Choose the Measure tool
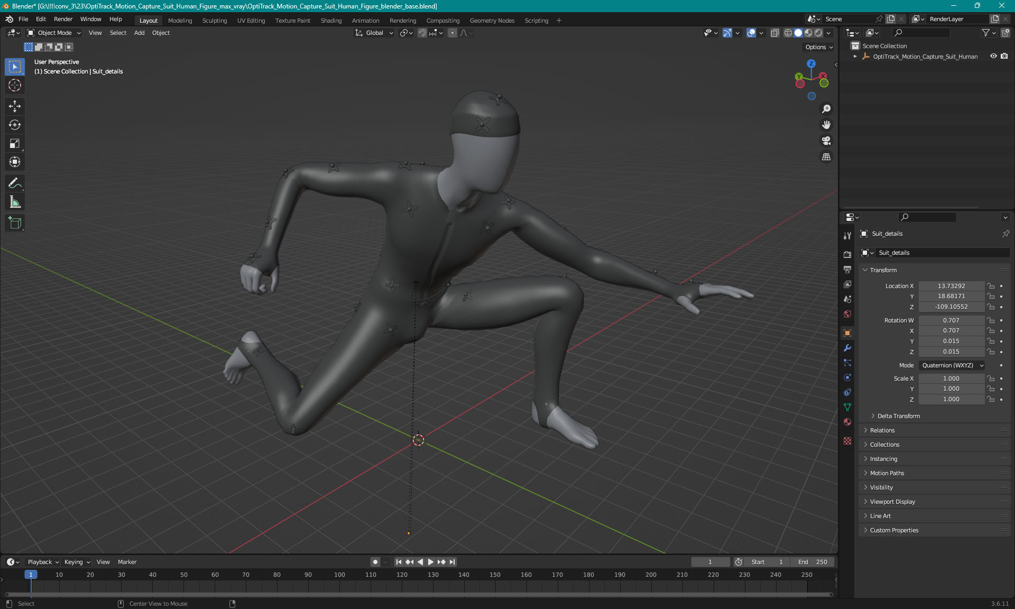This screenshot has width=1015, height=609. 15,202
